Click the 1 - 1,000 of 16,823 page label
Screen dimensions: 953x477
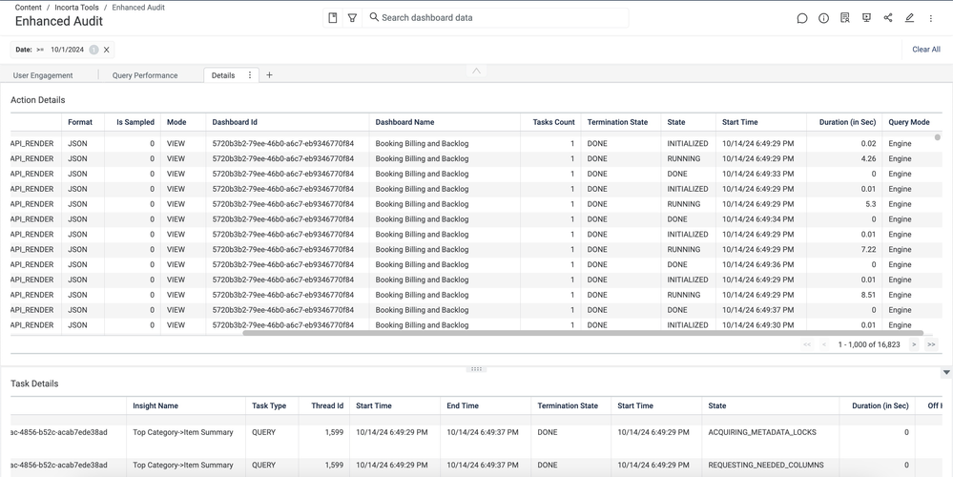pyautogui.click(x=869, y=344)
